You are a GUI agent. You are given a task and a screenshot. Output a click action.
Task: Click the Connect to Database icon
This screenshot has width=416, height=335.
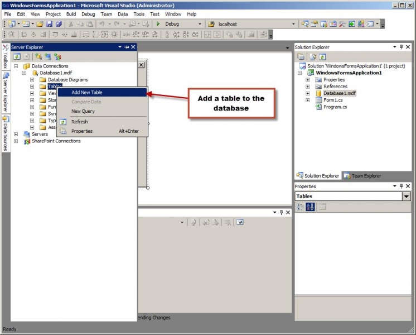[x=38, y=56]
